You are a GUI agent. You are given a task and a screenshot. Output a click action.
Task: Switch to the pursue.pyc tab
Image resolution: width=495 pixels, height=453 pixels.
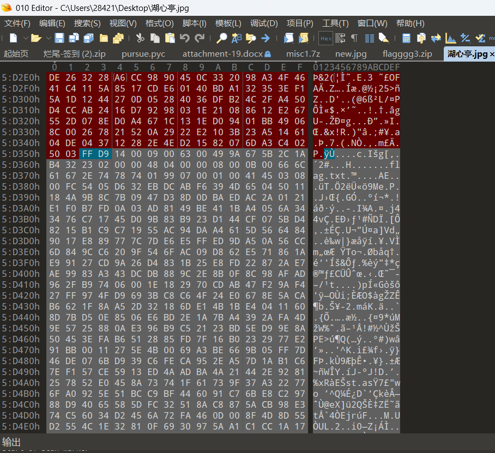click(143, 54)
